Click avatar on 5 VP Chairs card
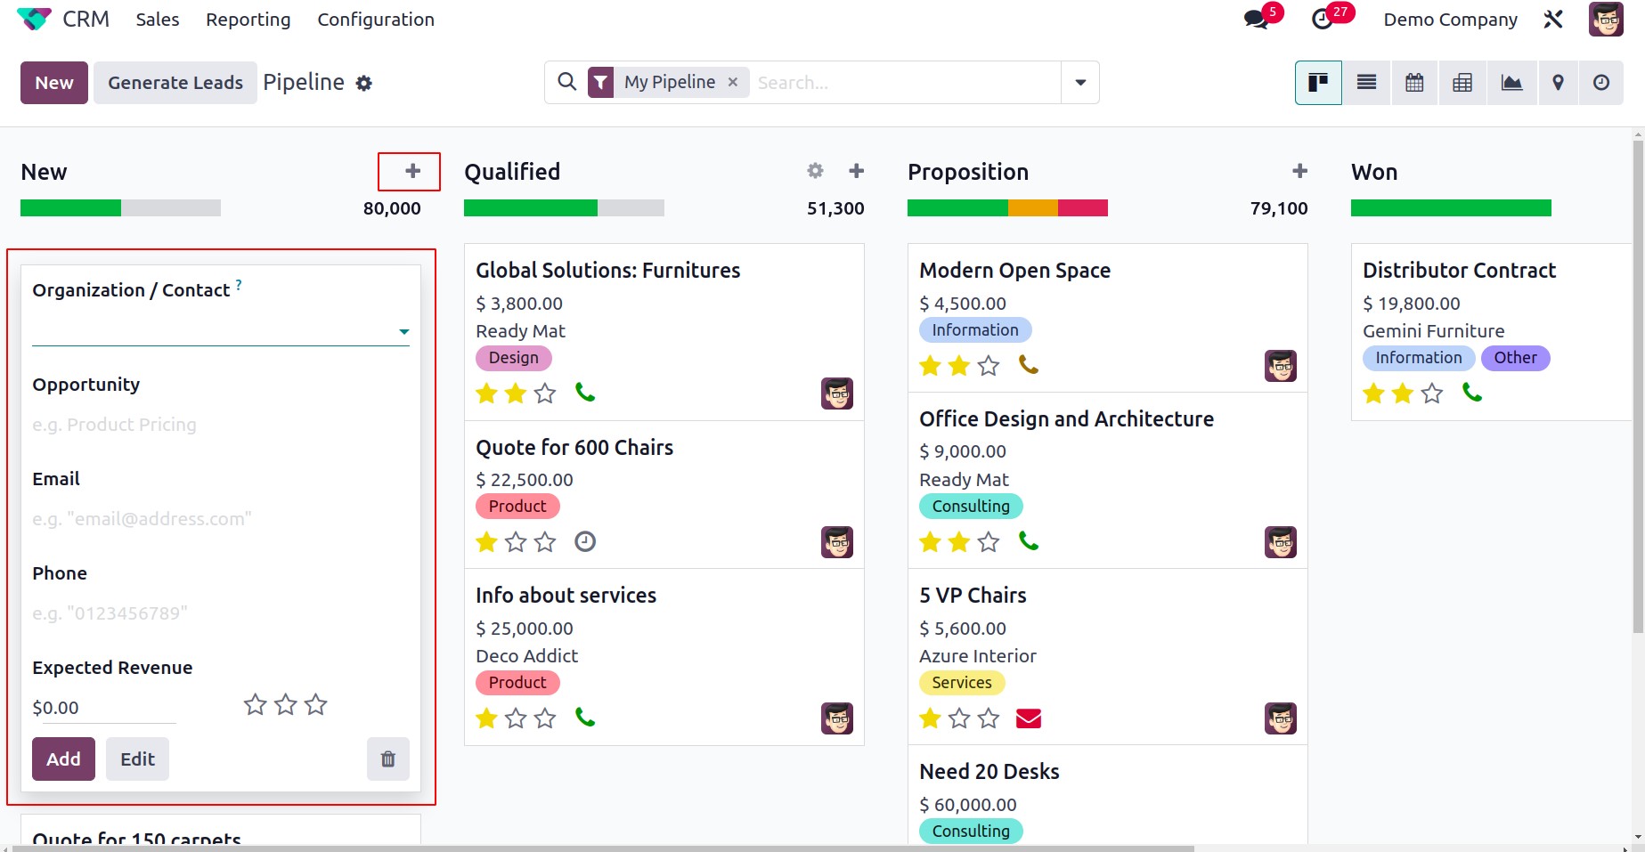 click(1281, 718)
